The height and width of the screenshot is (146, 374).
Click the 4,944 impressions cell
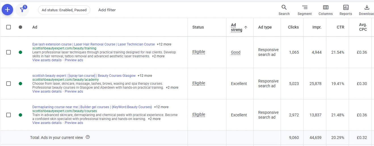[316, 52]
